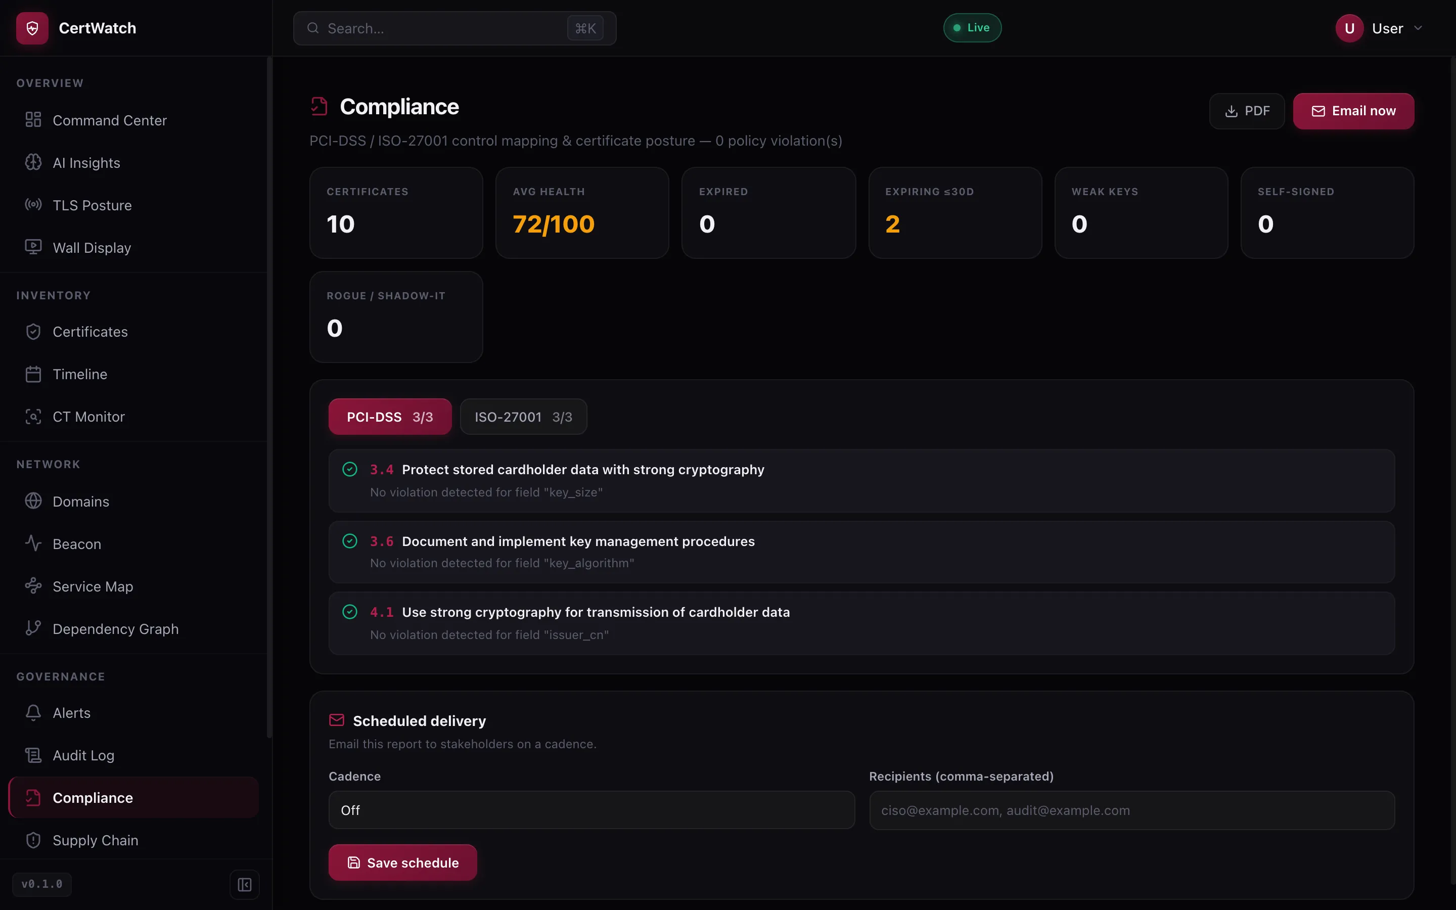Image resolution: width=1456 pixels, height=910 pixels.
Task: Click the OVERVIEW section header
Action: pyautogui.click(x=50, y=83)
